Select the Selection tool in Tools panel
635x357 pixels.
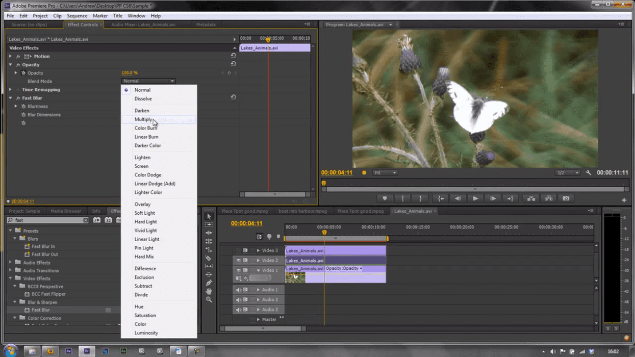pyautogui.click(x=209, y=216)
